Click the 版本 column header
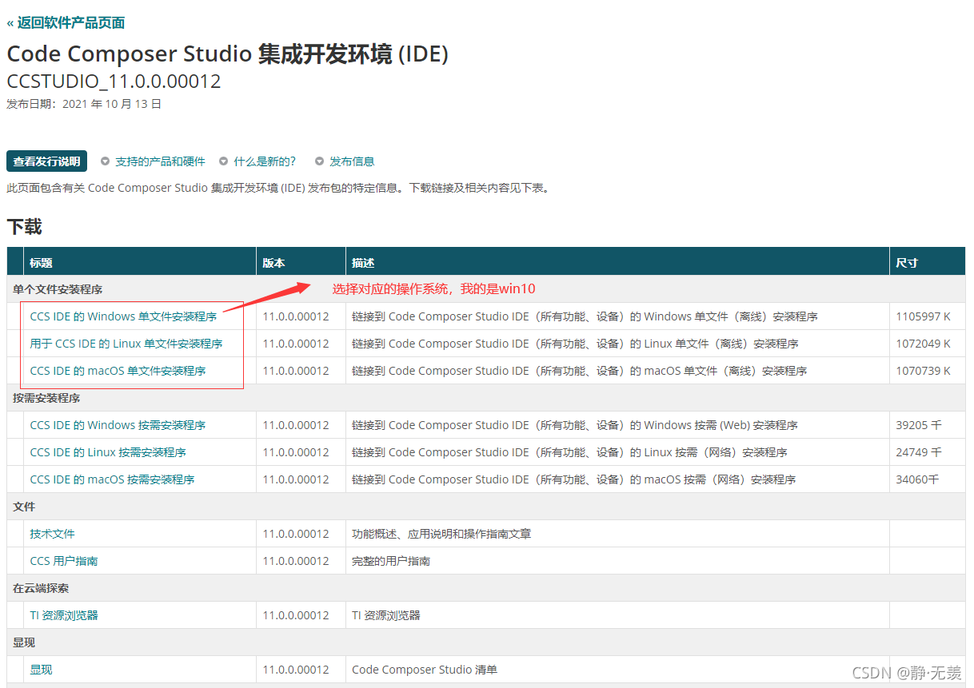 [301, 262]
